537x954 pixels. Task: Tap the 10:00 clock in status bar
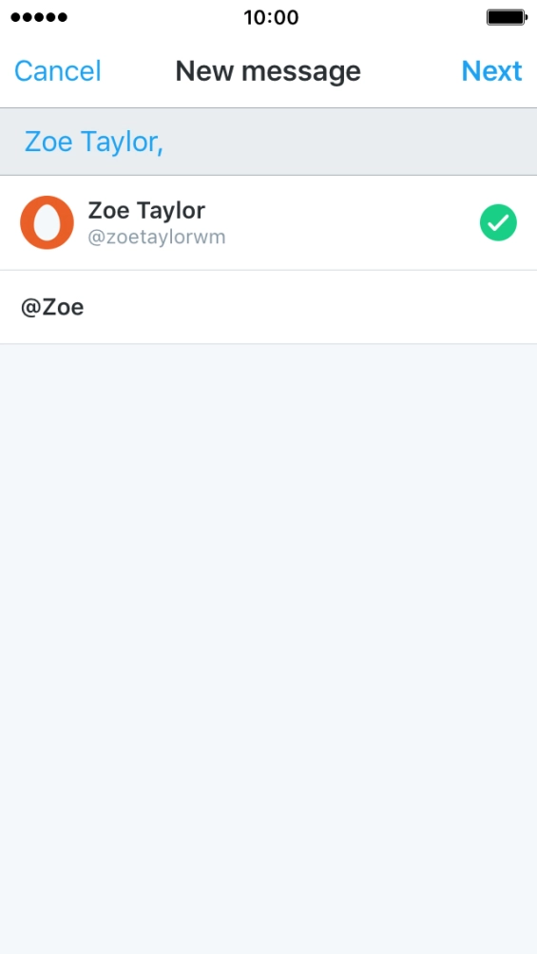coord(271,17)
